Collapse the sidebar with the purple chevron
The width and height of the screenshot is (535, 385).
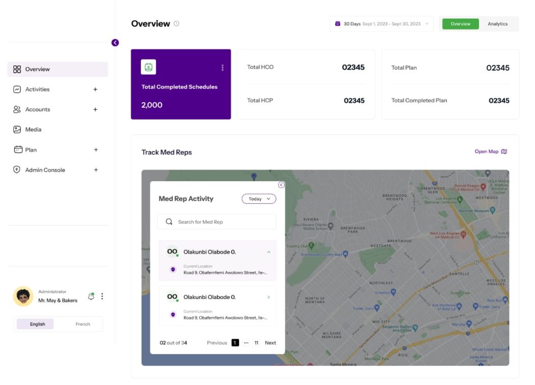115,43
